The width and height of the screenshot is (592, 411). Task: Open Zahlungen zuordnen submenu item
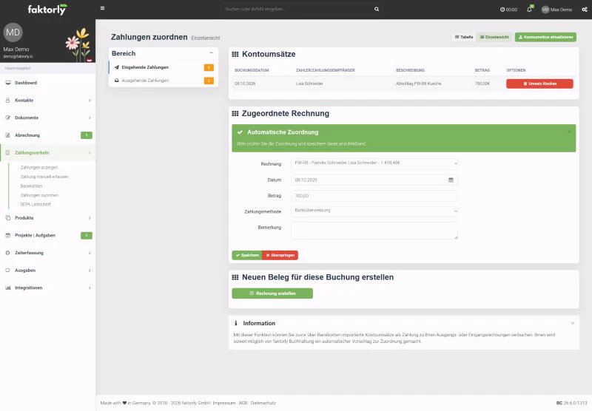[39, 195]
